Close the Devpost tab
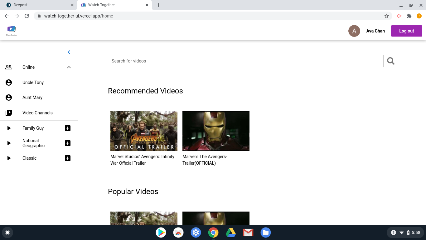The image size is (426, 240). pos(72,5)
